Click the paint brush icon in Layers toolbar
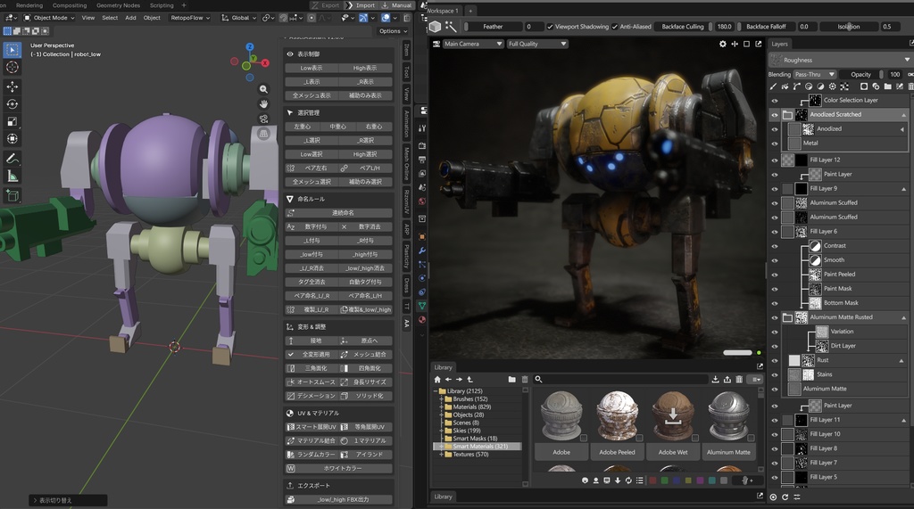The height and width of the screenshot is (509, 914). click(773, 86)
